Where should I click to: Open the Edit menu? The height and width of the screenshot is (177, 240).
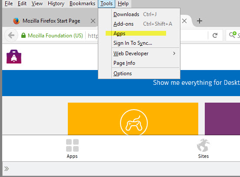coord(22,3)
